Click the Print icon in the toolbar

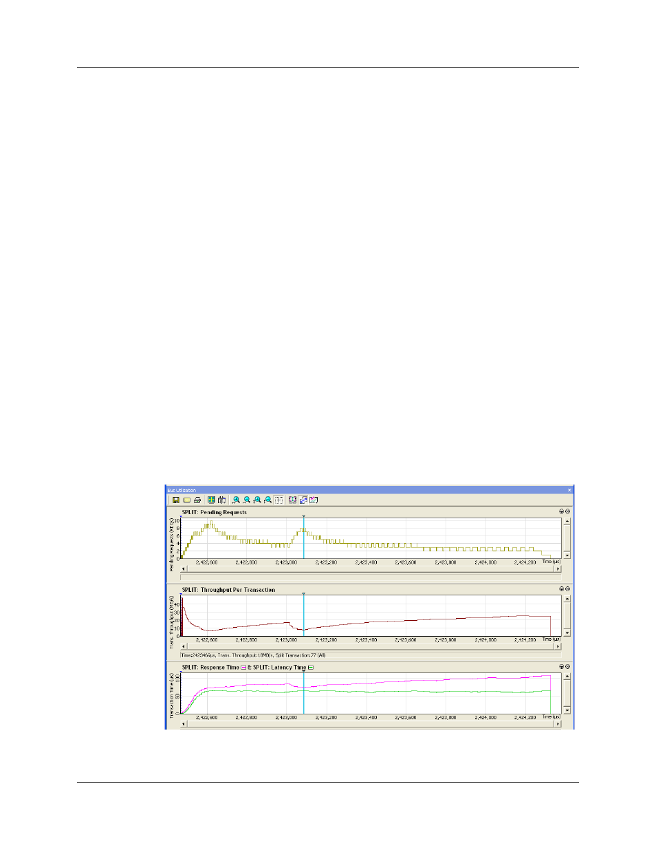(x=197, y=500)
